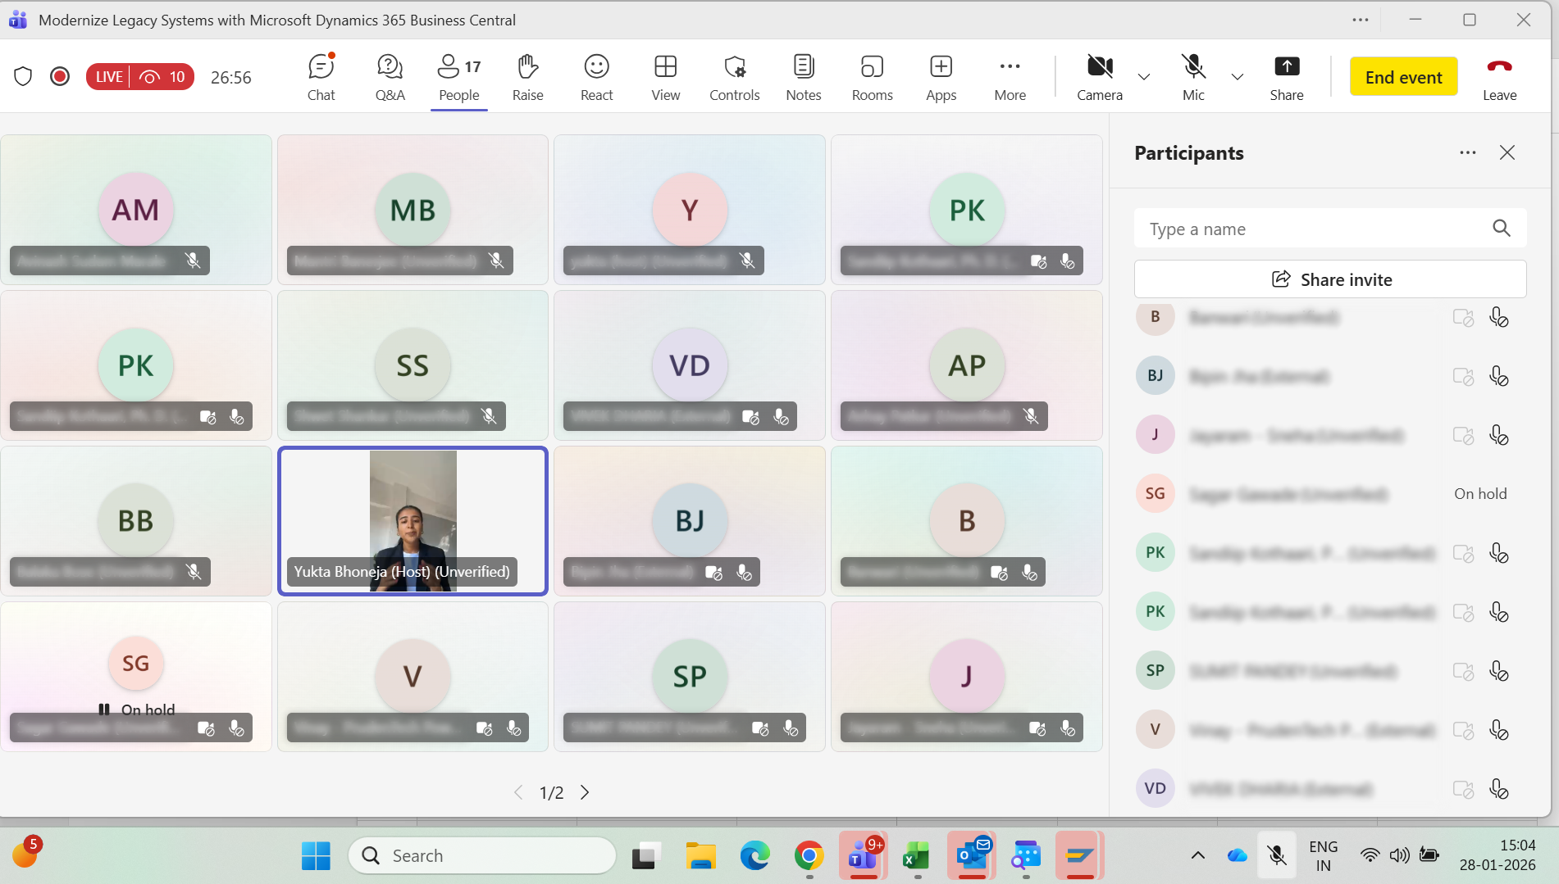
Task: Click the End event button
Action: pyautogui.click(x=1403, y=76)
